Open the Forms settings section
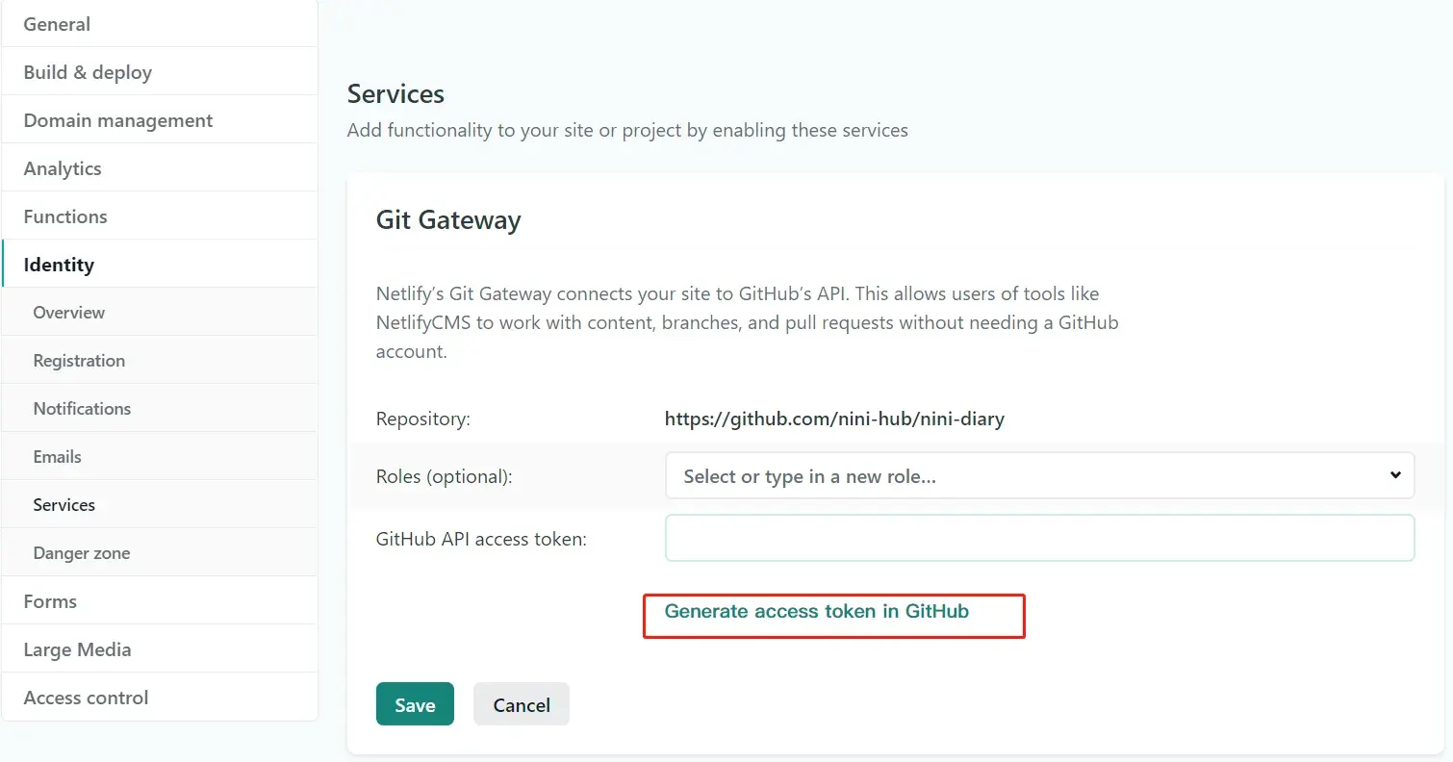The height and width of the screenshot is (762, 1453). (x=159, y=601)
